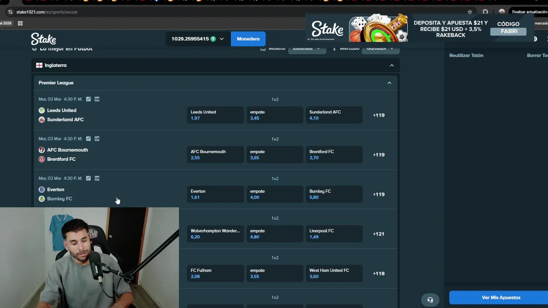The height and width of the screenshot is (308, 548).
Task: Click the Burnley FC club crest
Action: tap(42, 199)
